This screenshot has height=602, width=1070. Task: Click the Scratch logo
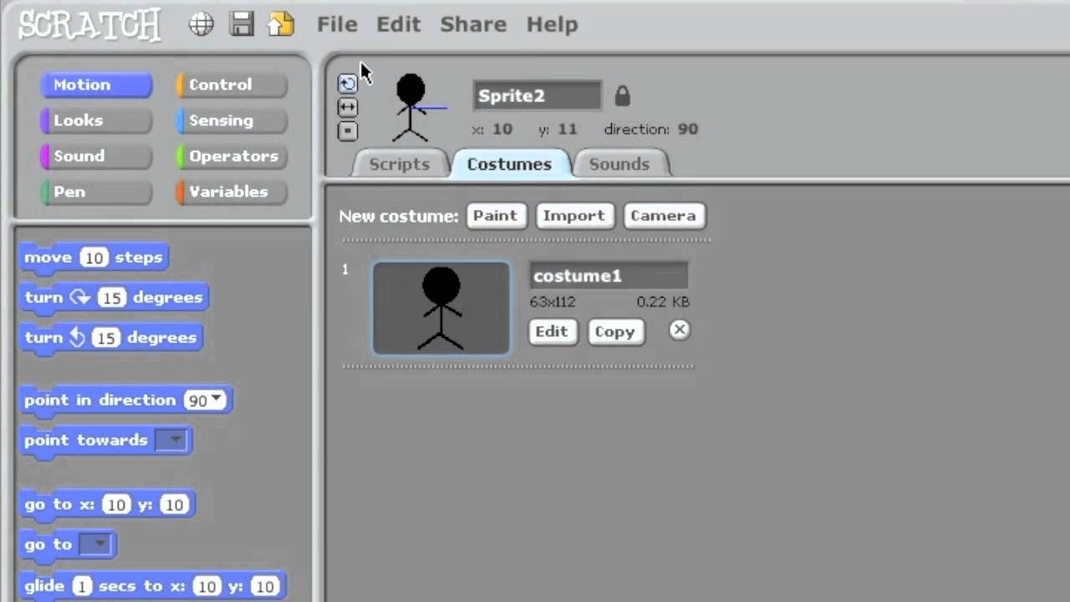pos(89,25)
